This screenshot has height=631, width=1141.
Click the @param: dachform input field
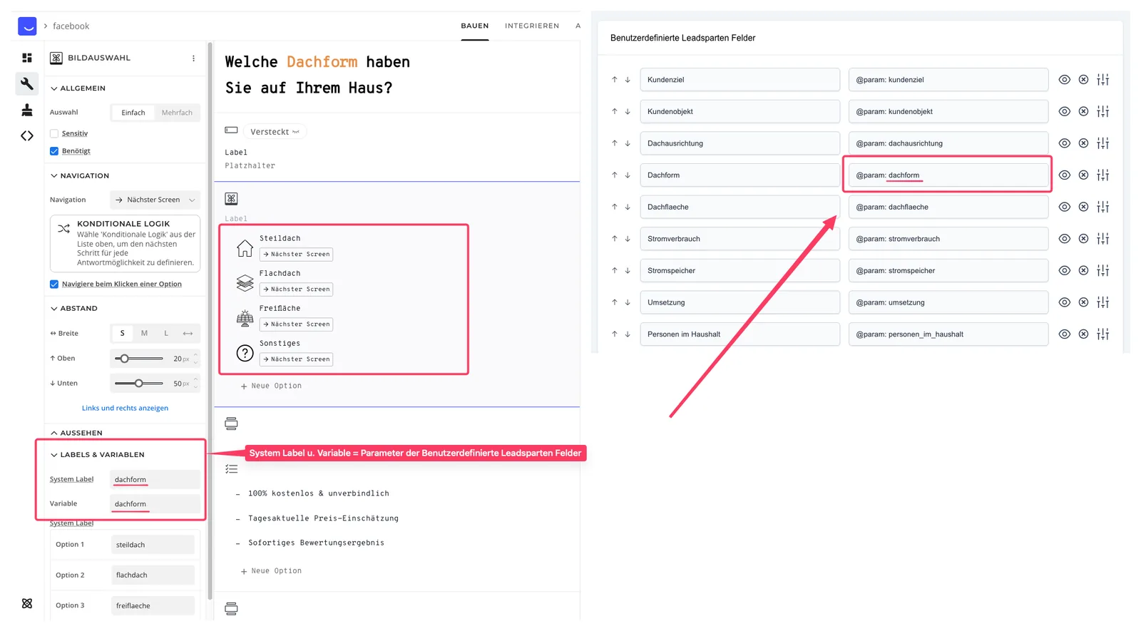[x=948, y=175]
